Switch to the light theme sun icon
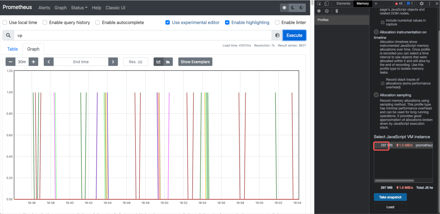440x214 pixels. click(284, 8)
